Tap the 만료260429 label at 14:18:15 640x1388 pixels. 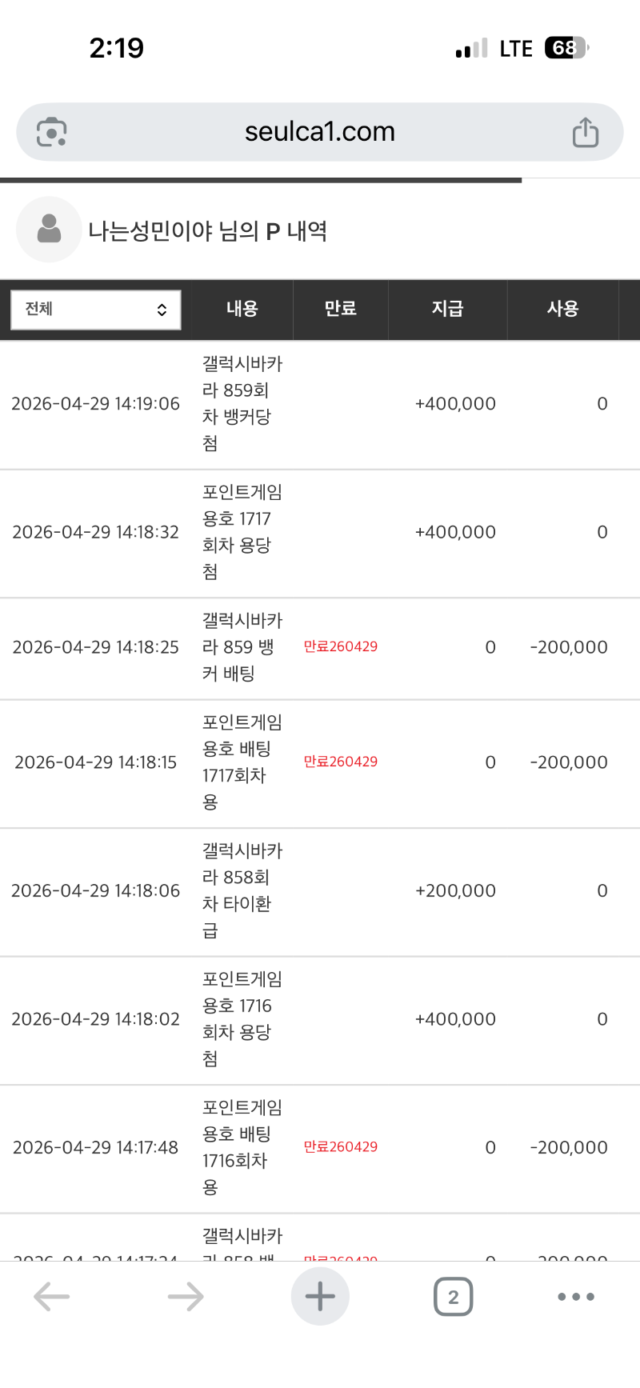340,762
